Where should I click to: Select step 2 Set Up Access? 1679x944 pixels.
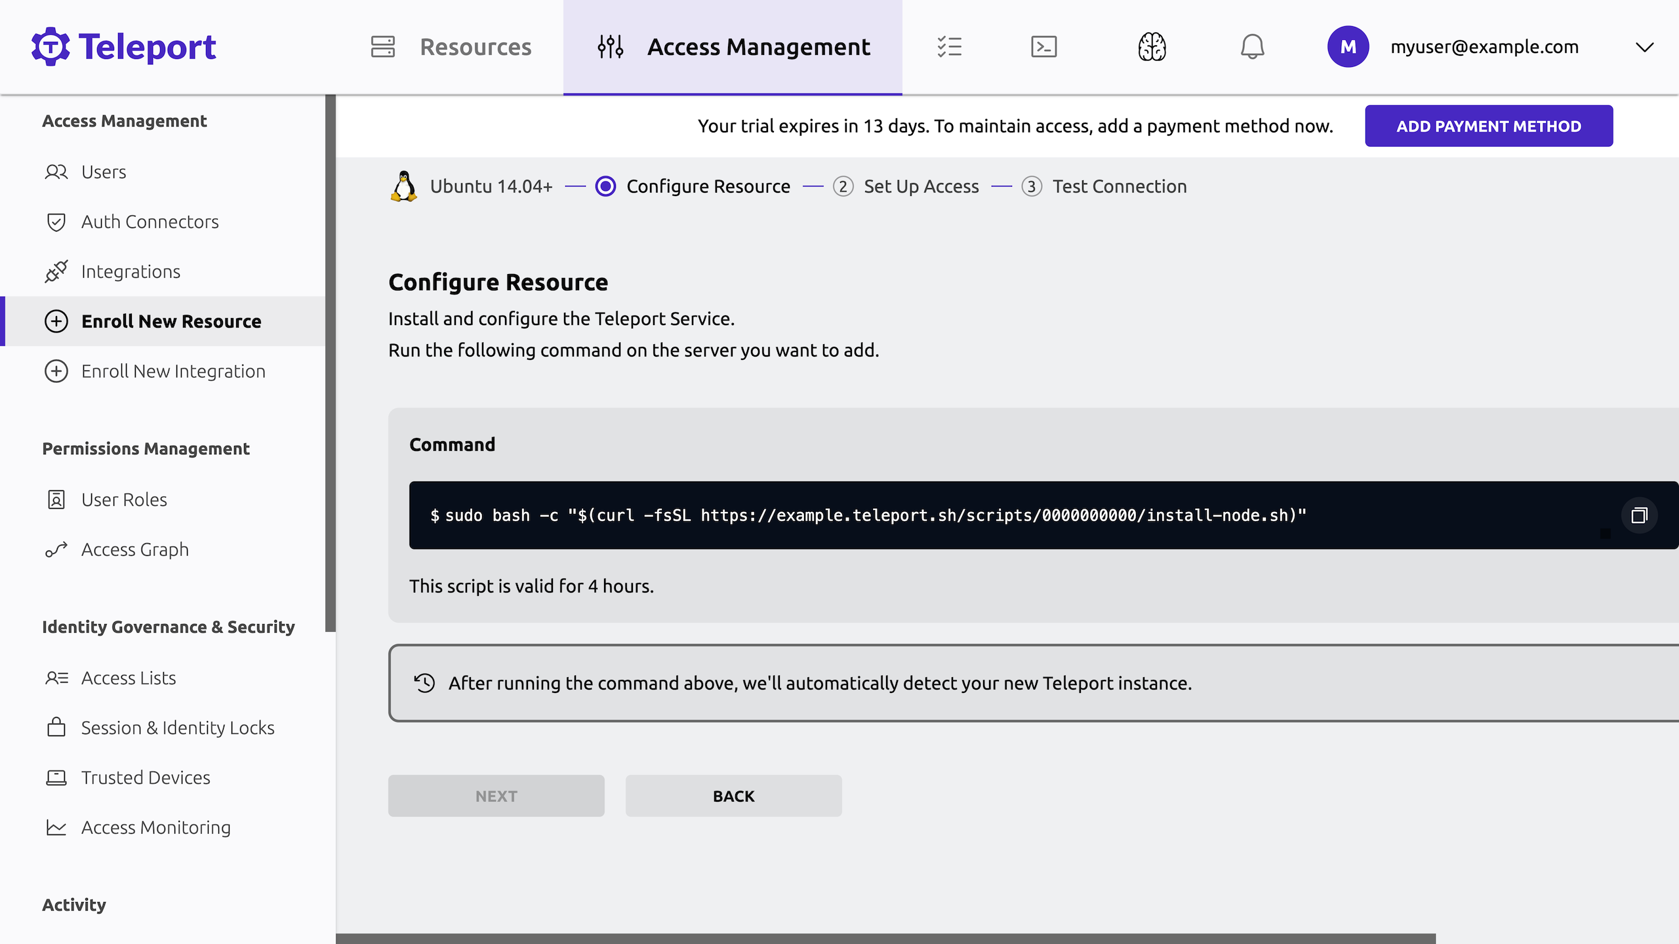[x=844, y=186]
